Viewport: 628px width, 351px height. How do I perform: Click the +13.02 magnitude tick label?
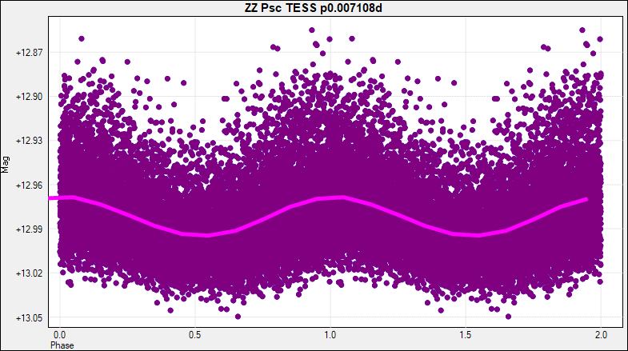pos(30,273)
